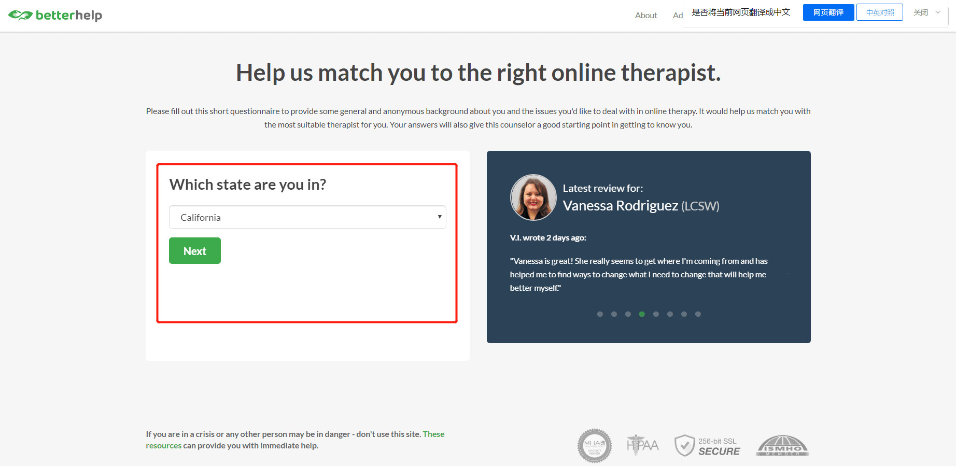Image resolution: width=956 pixels, height=466 pixels.
Task: Click the BetterHelp logo
Action: pyautogui.click(x=55, y=16)
